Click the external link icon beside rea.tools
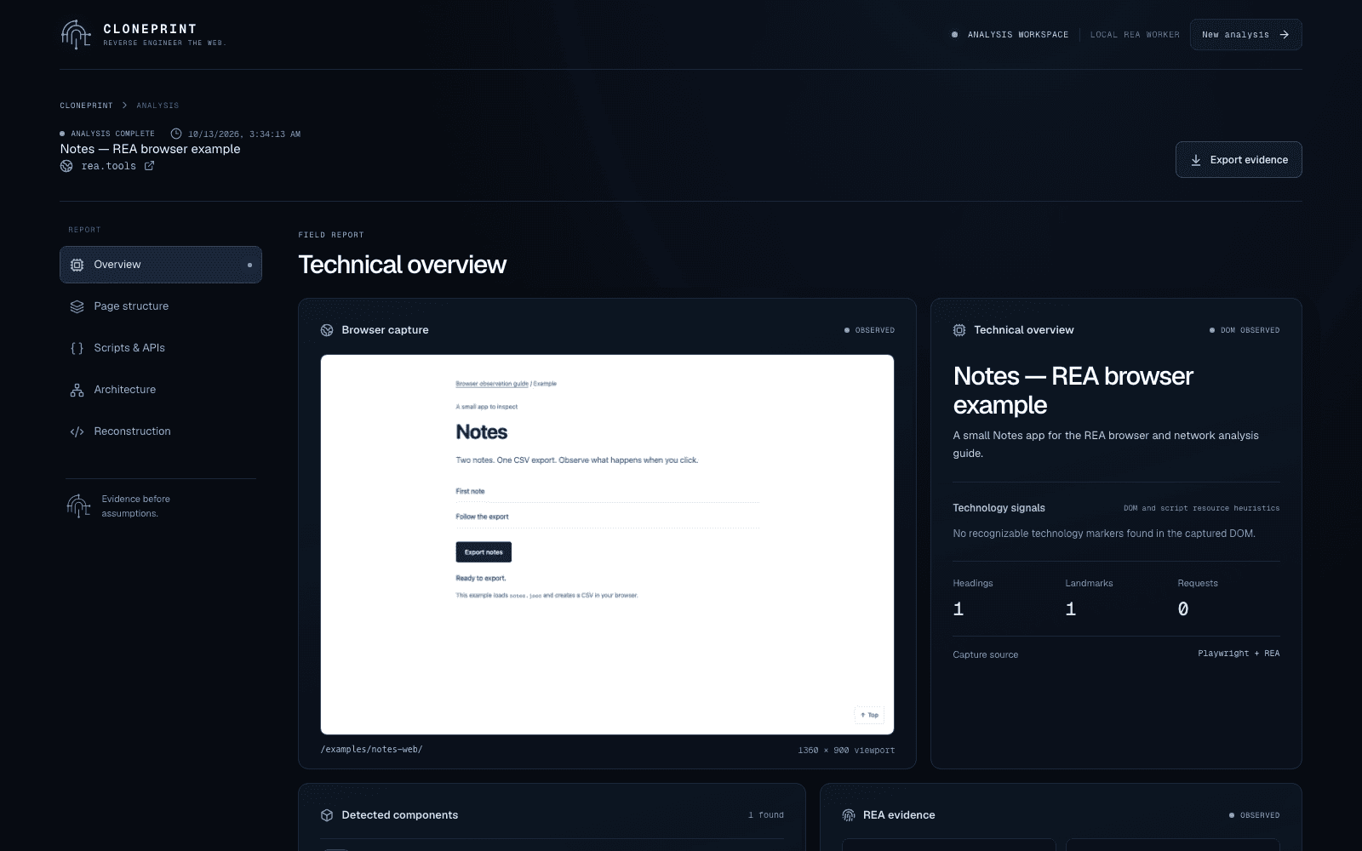Screen dimensions: 1362x851 (149, 166)
